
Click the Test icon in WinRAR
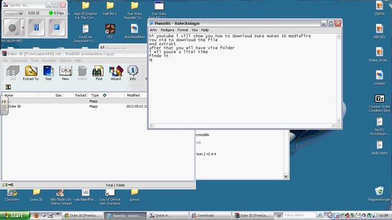click(x=48, y=73)
